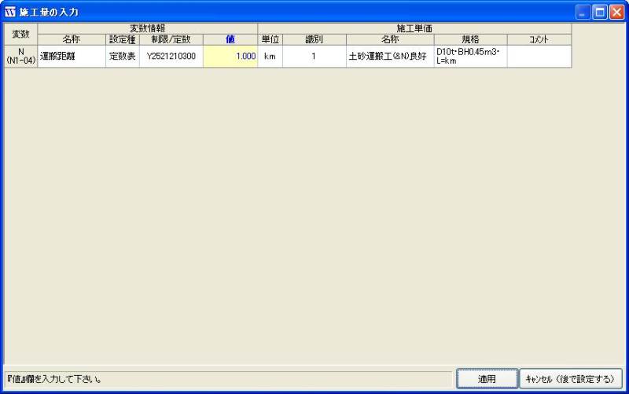629x394 pixels.
Task: Click the 定数表 setting type cell
Action: 123,57
